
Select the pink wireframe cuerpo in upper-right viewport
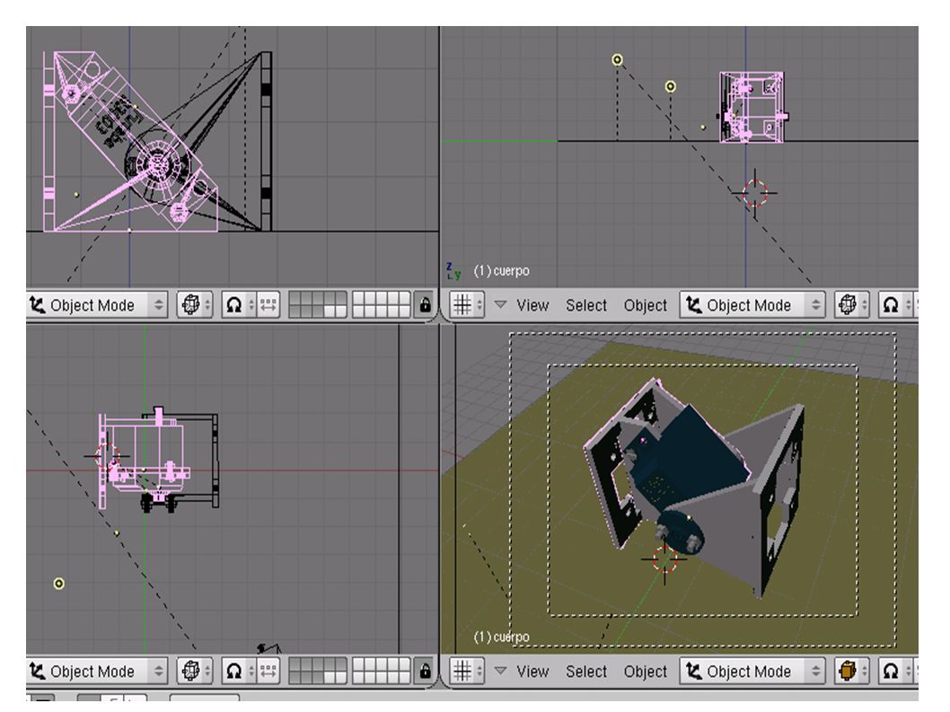[752, 107]
